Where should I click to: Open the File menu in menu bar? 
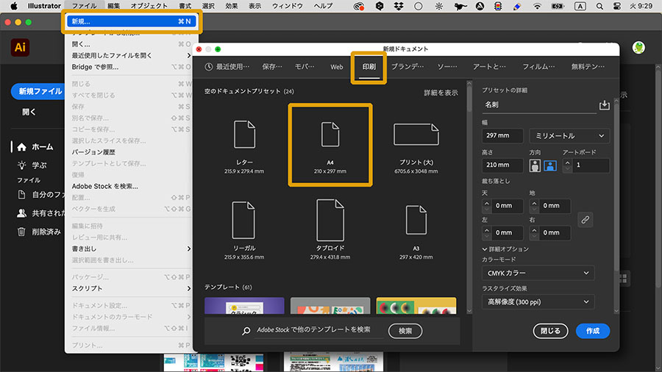pyautogui.click(x=84, y=6)
